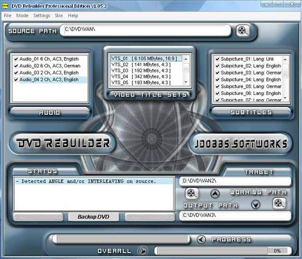Click the DVD Rebuilder title bar app icon
This screenshot has width=302, height=259.
tap(5, 6)
